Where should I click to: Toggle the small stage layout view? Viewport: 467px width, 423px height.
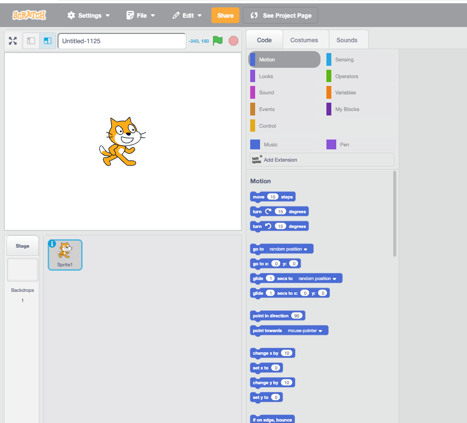click(30, 41)
